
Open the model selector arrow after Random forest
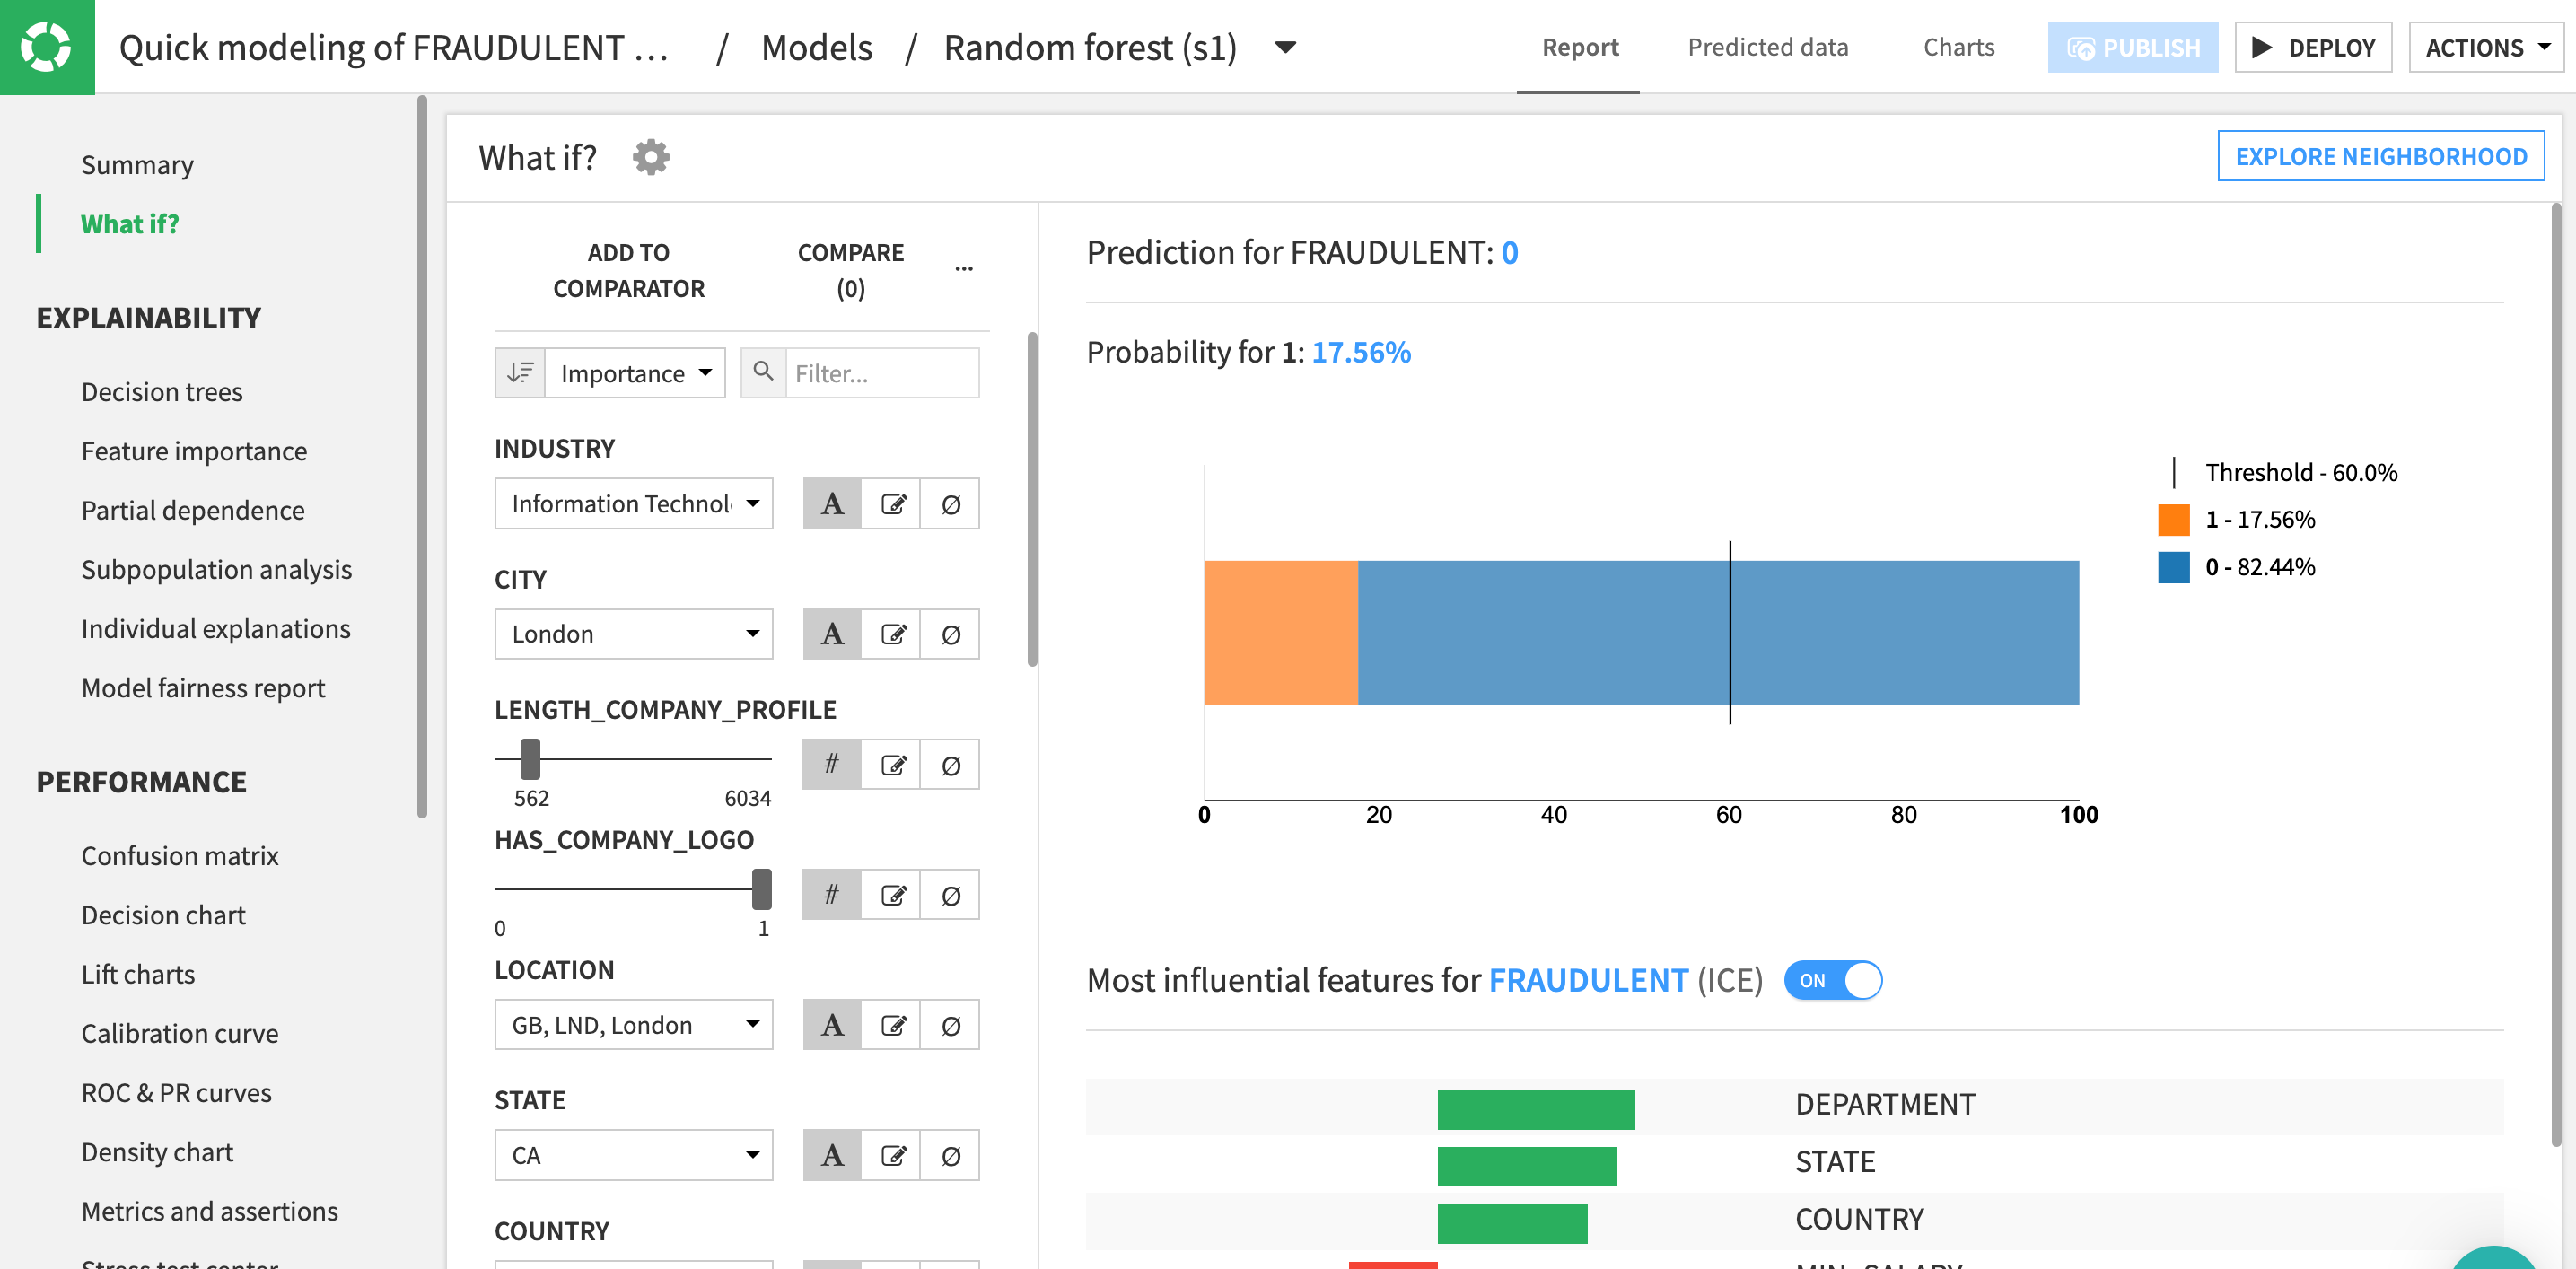[1286, 47]
